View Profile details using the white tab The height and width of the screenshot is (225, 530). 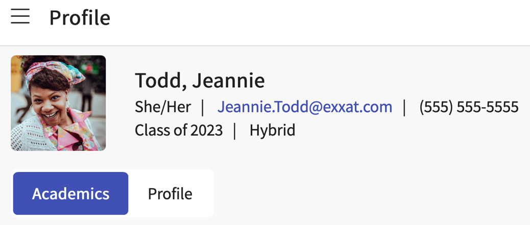click(x=170, y=193)
